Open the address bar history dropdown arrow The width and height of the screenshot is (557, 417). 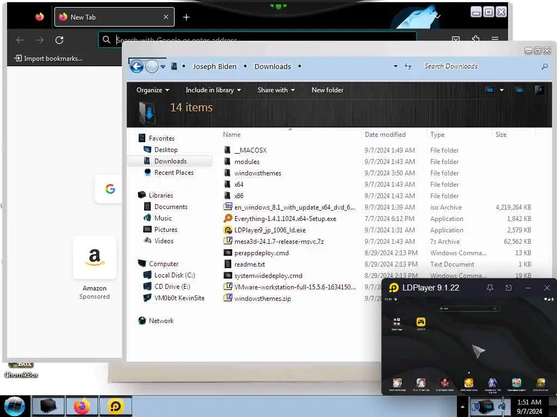click(395, 66)
